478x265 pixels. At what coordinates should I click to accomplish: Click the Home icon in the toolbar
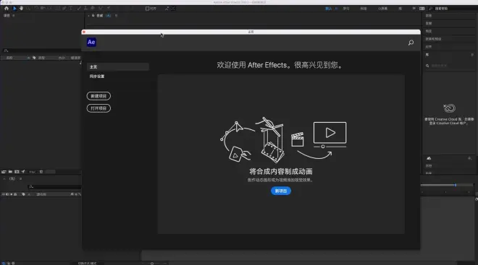pos(7,9)
